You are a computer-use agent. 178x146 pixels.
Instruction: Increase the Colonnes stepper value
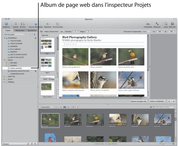point(78,32)
